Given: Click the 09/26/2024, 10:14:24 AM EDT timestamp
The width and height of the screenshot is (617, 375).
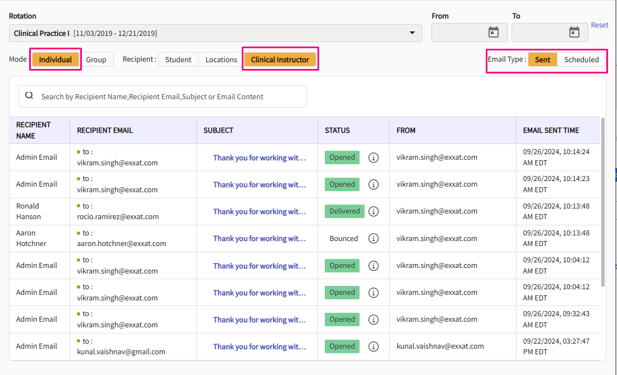Looking at the screenshot, I should [x=556, y=158].
